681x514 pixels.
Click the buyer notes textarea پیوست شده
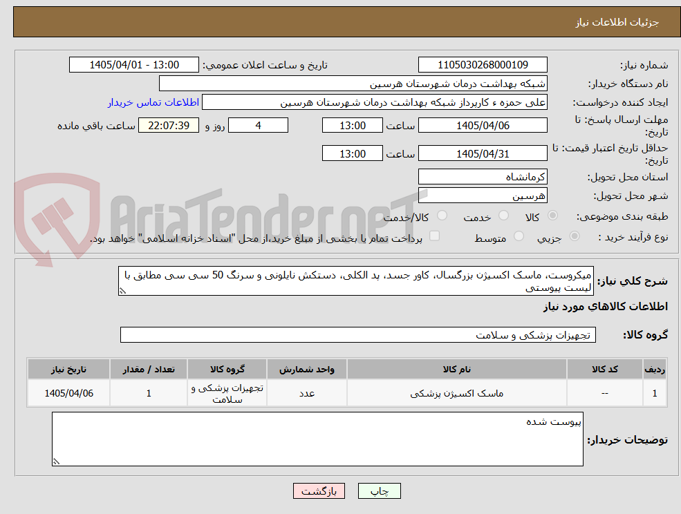pos(317,439)
